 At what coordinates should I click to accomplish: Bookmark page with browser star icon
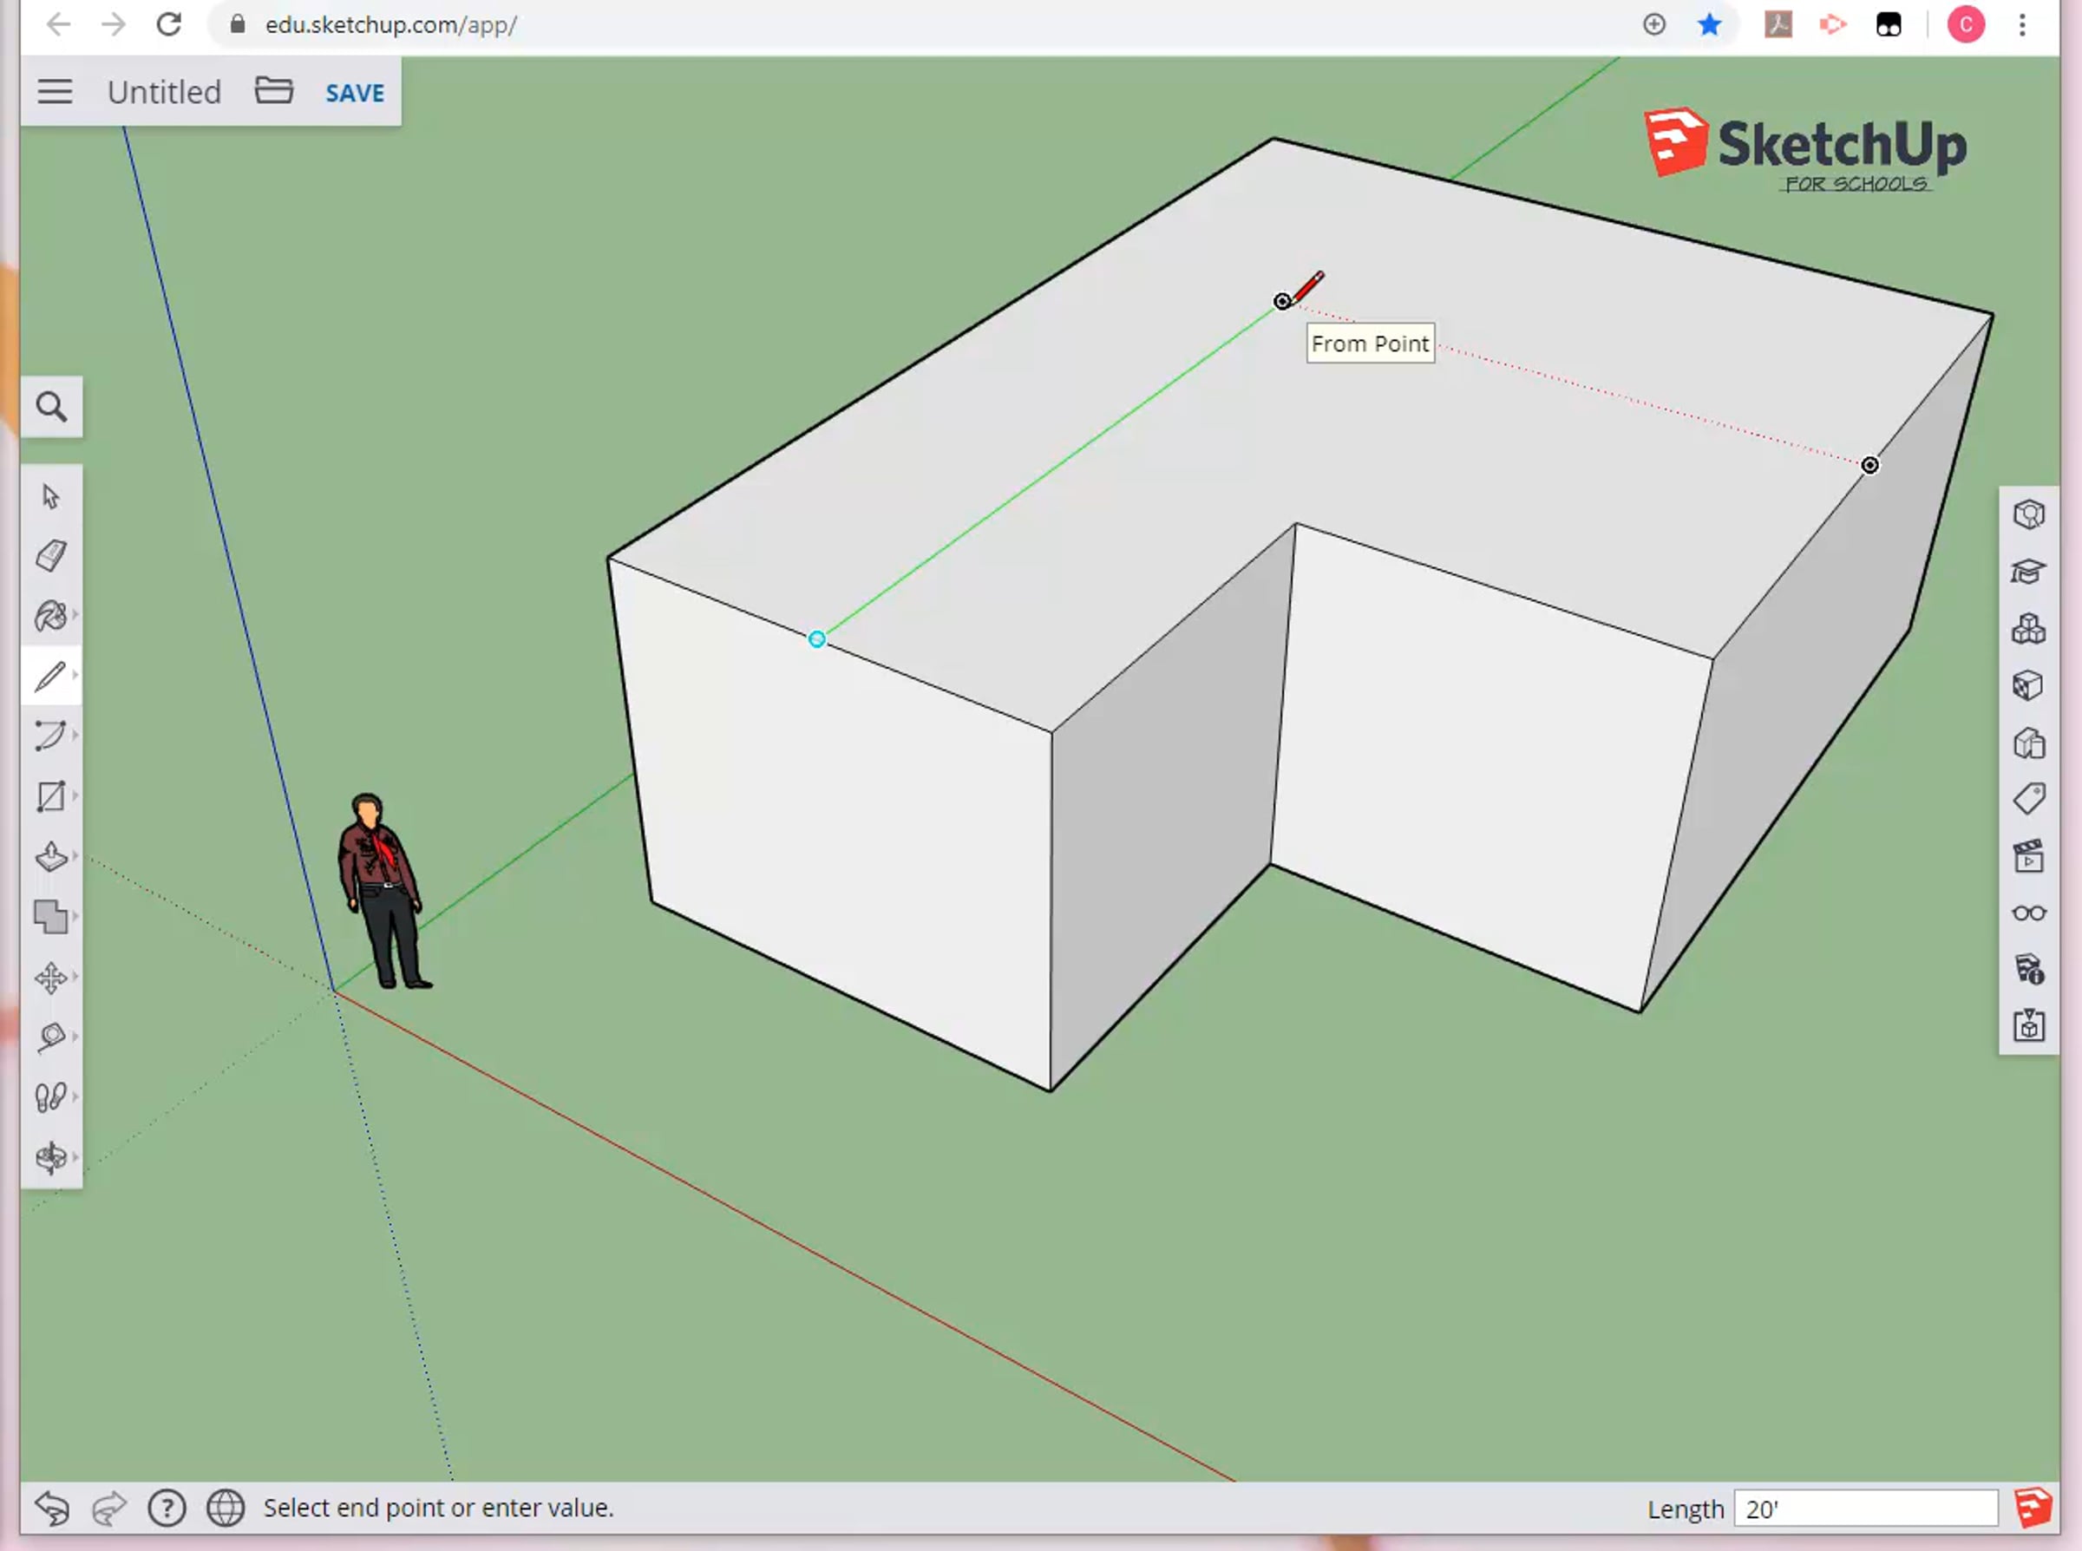coord(1709,24)
